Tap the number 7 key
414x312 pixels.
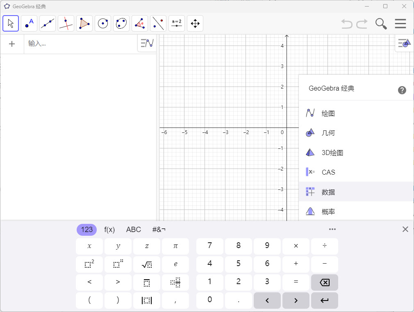[x=209, y=246]
